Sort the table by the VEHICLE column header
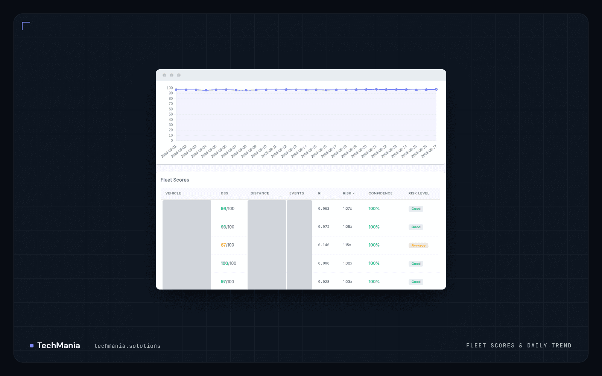The image size is (602, 376). (x=173, y=193)
